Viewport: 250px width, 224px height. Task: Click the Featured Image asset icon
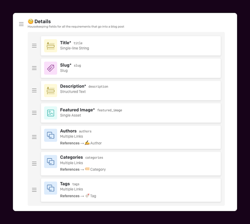click(50, 113)
